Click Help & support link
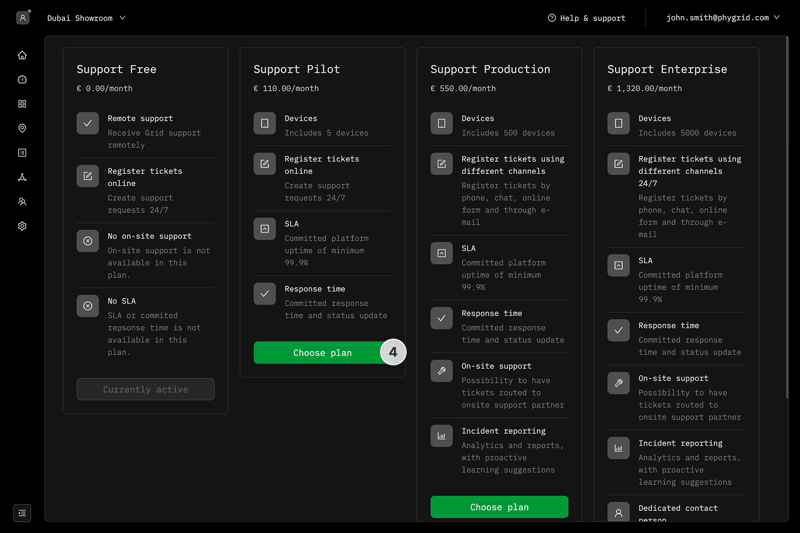The image size is (800, 533). (587, 18)
